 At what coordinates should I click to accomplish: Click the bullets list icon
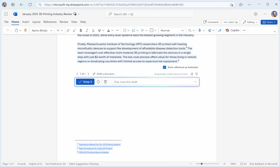click(x=125, y=30)
